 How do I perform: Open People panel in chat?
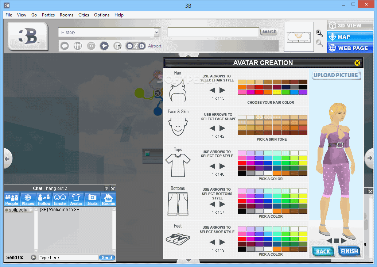[x=12, y=199]
